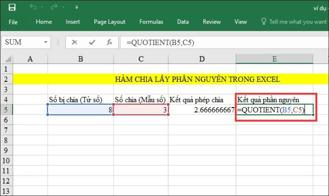
Task: Select row 10 header
Action: click(x=6, y=161)
